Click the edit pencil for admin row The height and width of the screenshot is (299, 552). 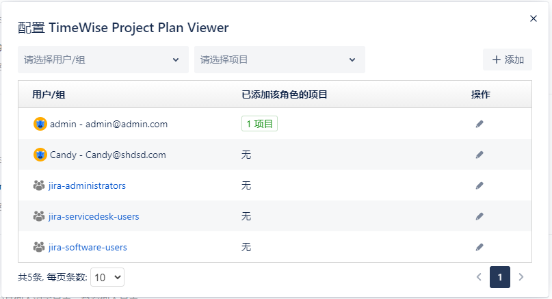(x=479, y=124)
